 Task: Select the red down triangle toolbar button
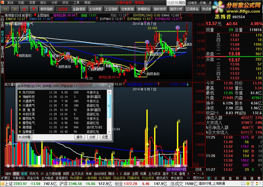click(34, 9)
